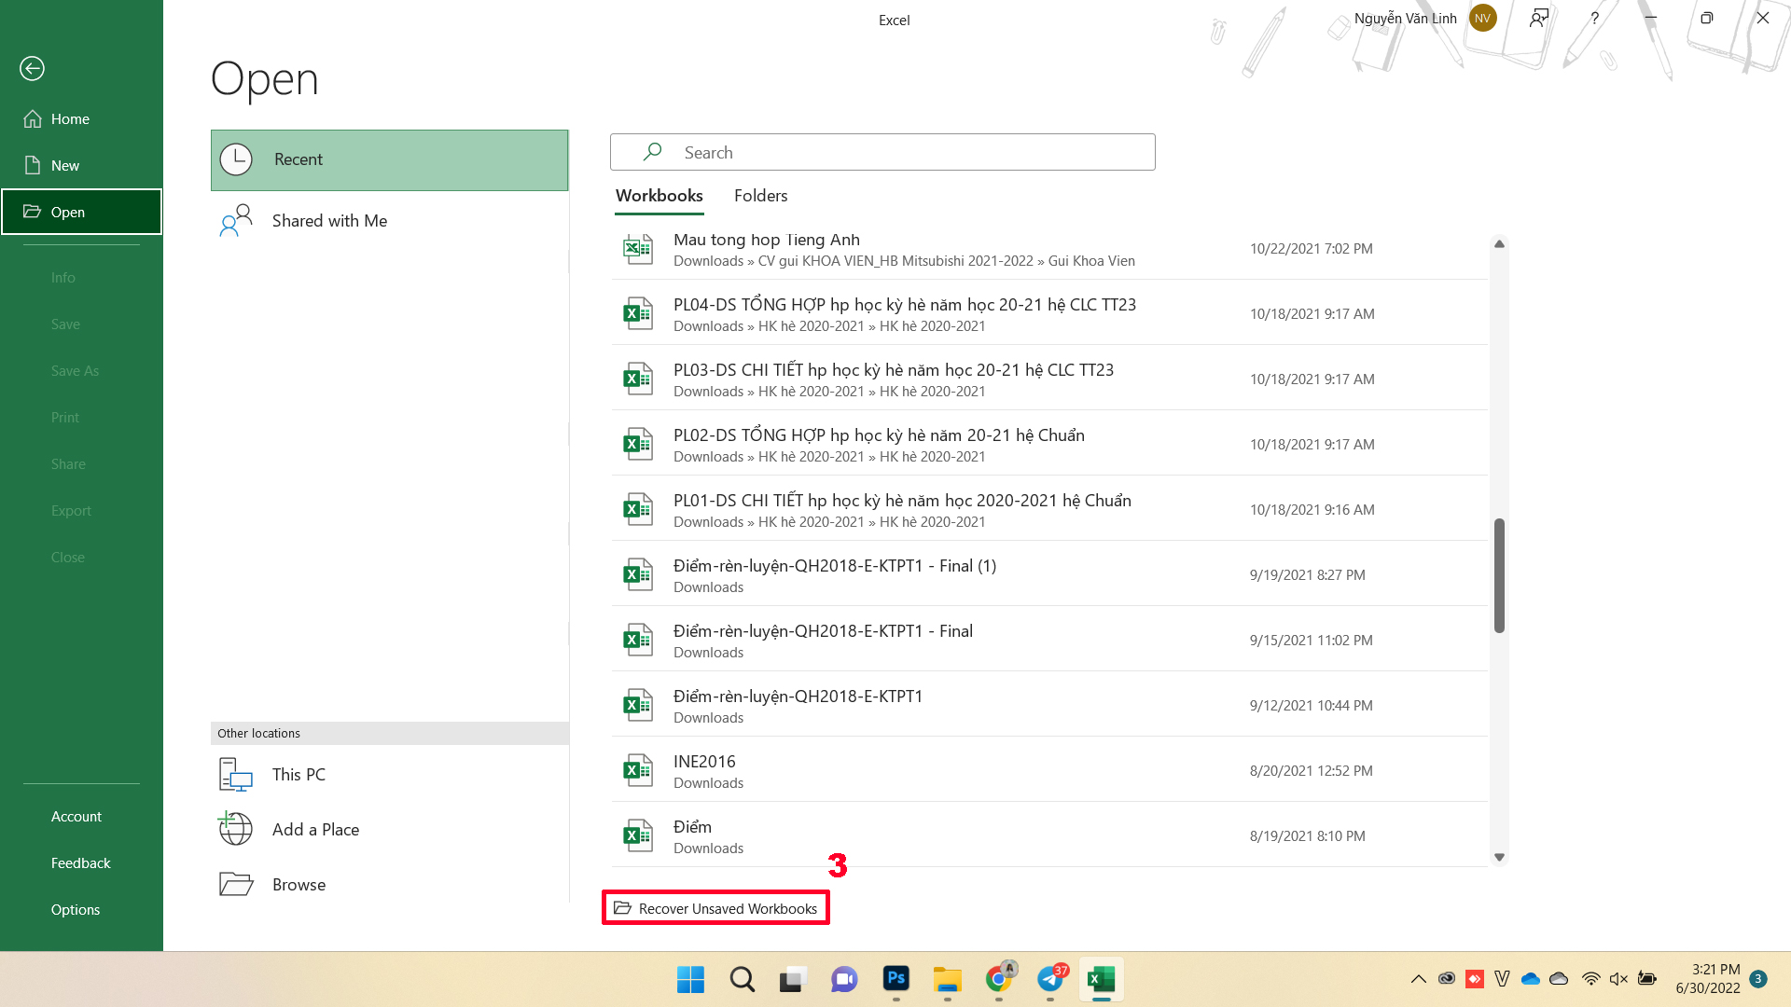Viewport: 1791px width, 1007px height.
Task: Open the clock showing 3:21 PM
Action: [1707, 979]
